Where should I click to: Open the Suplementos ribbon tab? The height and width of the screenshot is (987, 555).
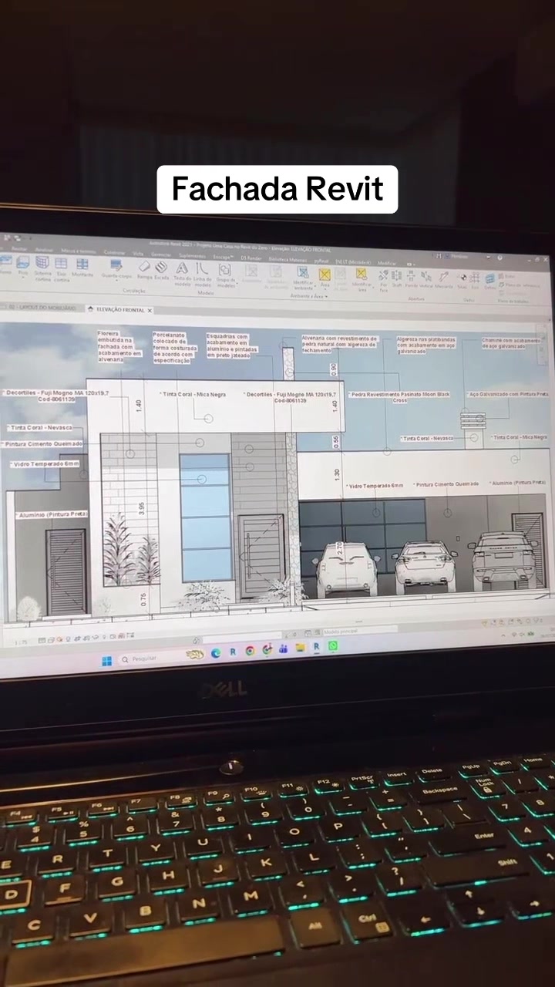pos(193,255)
